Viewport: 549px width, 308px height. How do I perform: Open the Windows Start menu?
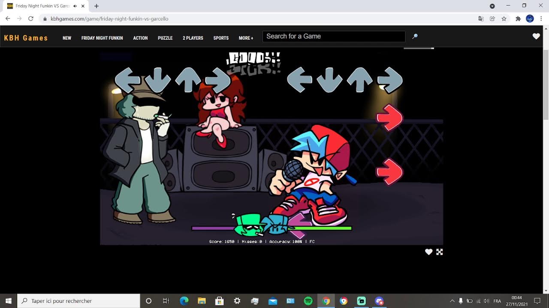click(x=9, y=301)
